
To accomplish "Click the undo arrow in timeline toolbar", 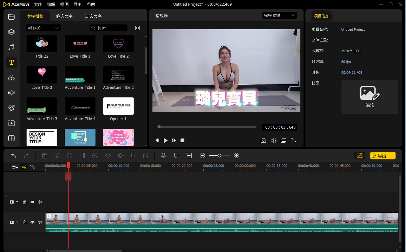I will (x=14, y=156).
